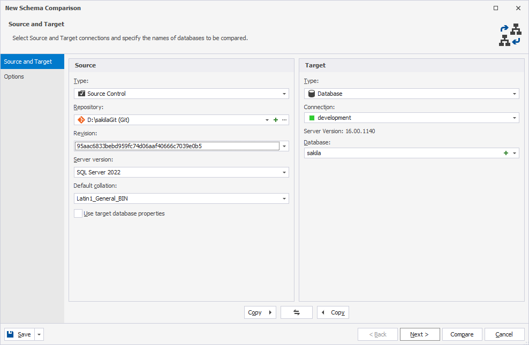Click the Next button
Image resolution: width=529 pixels, height=345 pixels.
420,334
